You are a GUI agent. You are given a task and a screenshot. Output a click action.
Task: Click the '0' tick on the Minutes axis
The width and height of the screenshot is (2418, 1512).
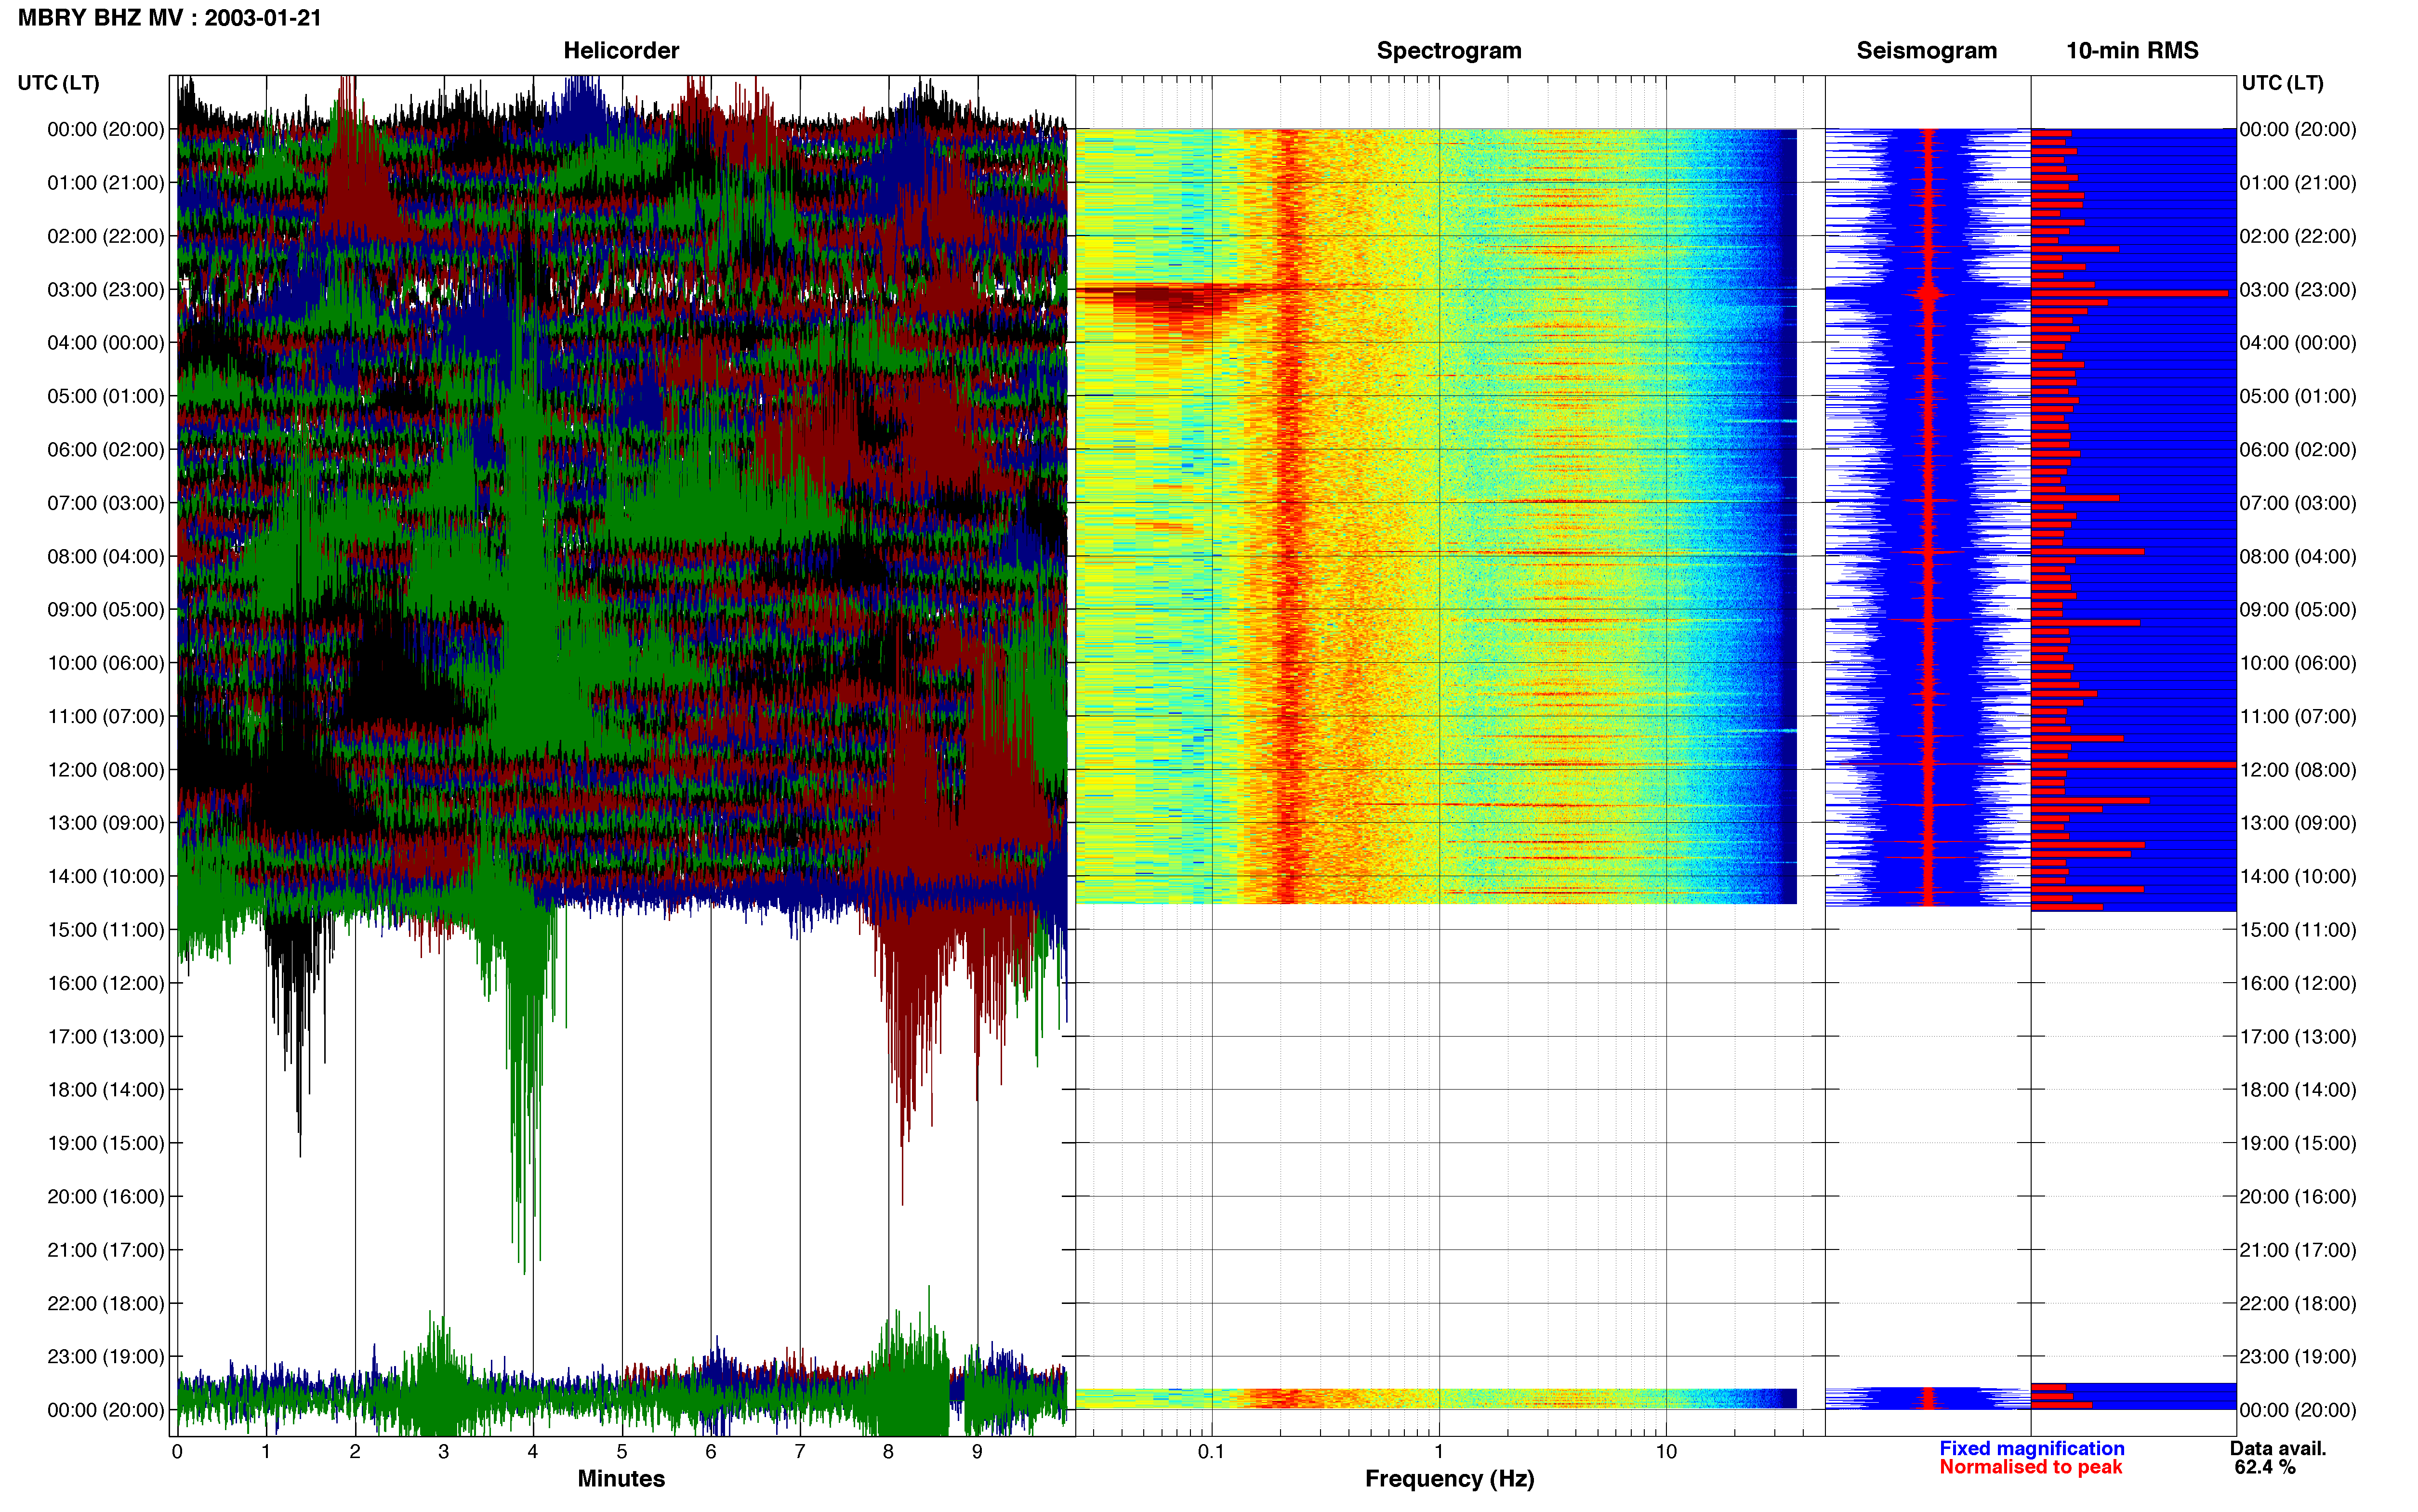coord(177,1451)
